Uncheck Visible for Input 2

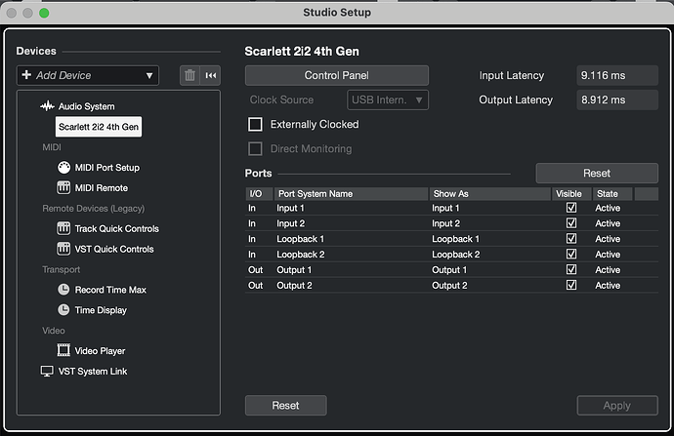(571, 223)
